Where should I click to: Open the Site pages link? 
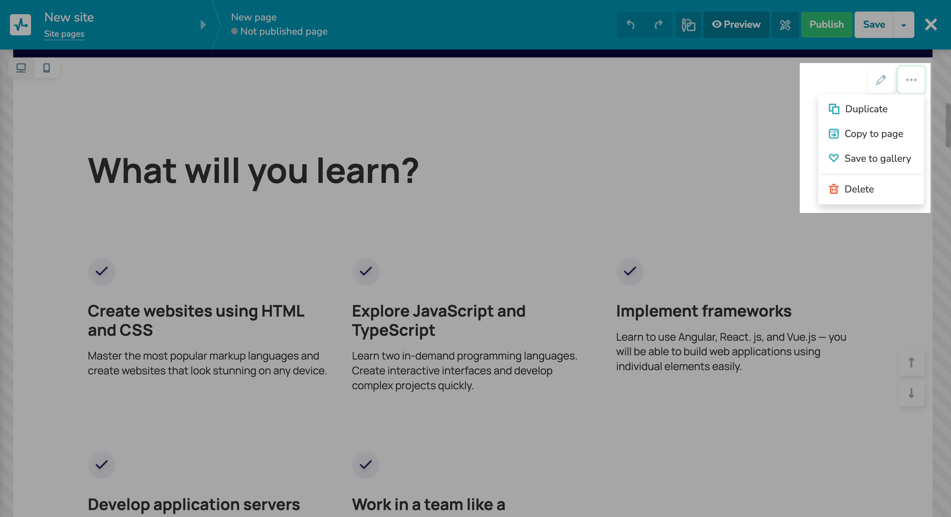64,34
